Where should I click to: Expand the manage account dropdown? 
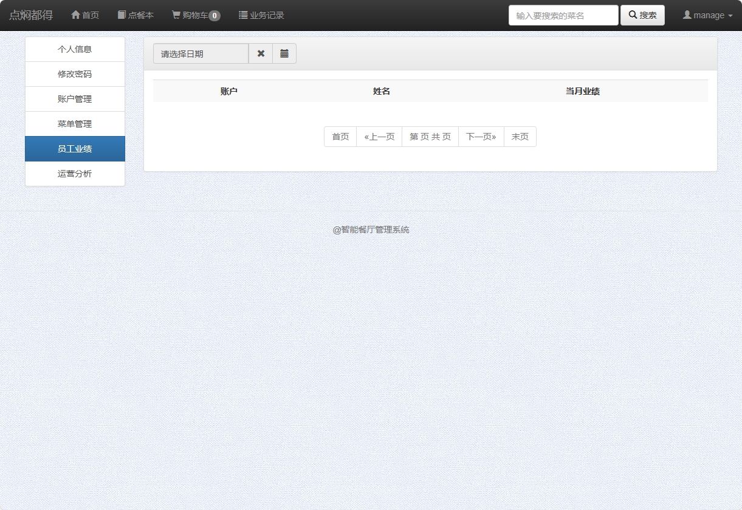[707, 15]
